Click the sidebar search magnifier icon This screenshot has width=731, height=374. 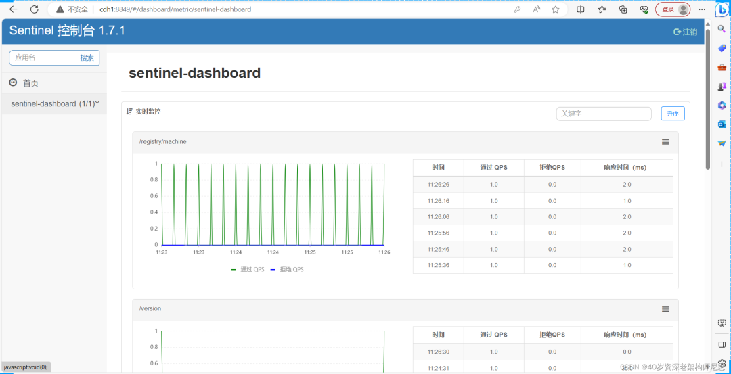[x=722, y=29]
